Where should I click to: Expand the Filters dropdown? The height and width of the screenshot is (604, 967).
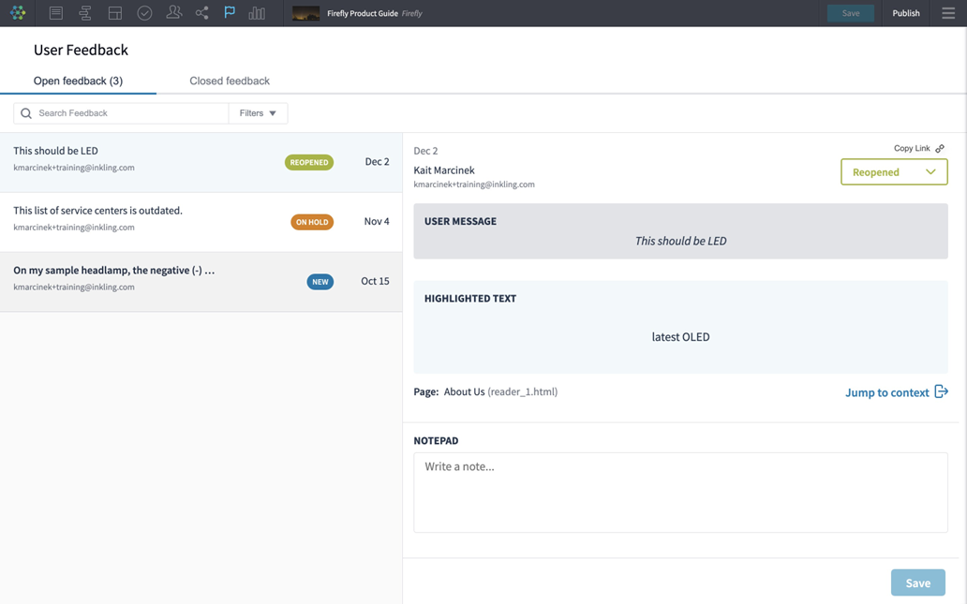pos(258,113)
